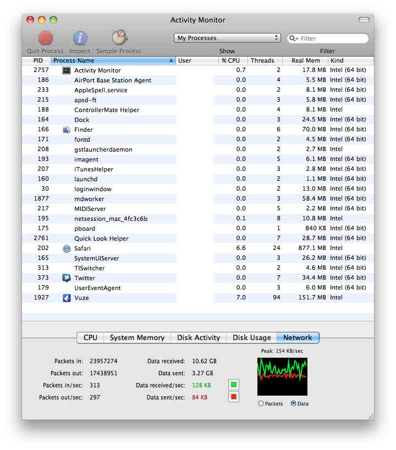The width and height of the screenshot is (396, 450).
Task: Select the UserEventAgent process row
Action: tap(198, 288)
